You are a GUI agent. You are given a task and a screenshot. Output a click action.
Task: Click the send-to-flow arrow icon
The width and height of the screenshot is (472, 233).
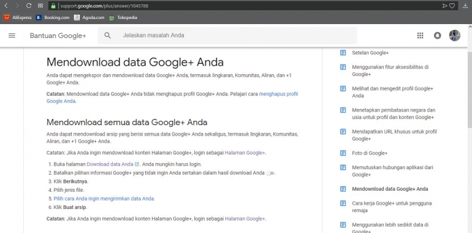point(444,6)
